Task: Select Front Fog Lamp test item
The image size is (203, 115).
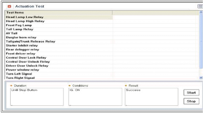Action: click(59, 25)
